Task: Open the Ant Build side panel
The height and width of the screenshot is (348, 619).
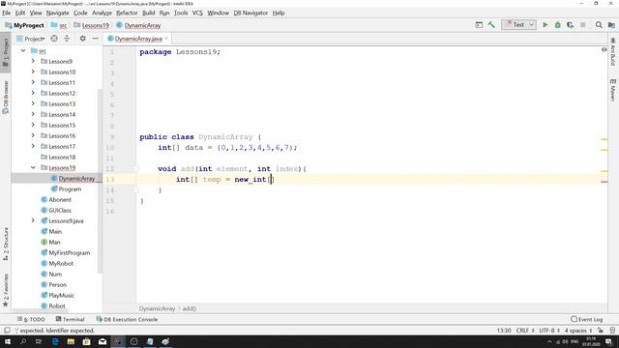Action: point(612,52)
